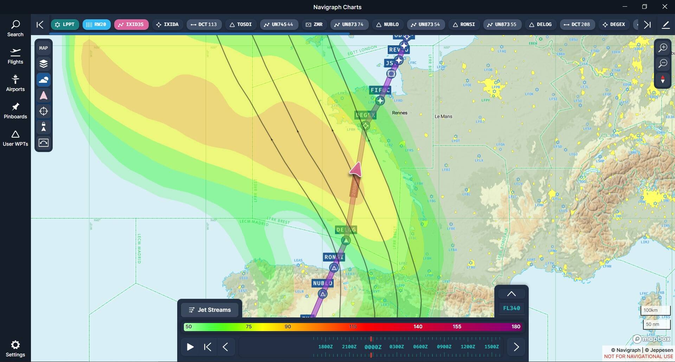The width and height of the screenshot is (675, 362).
Task: Select the LPPT departure airport chip
Action: click(x=65, y=25)
